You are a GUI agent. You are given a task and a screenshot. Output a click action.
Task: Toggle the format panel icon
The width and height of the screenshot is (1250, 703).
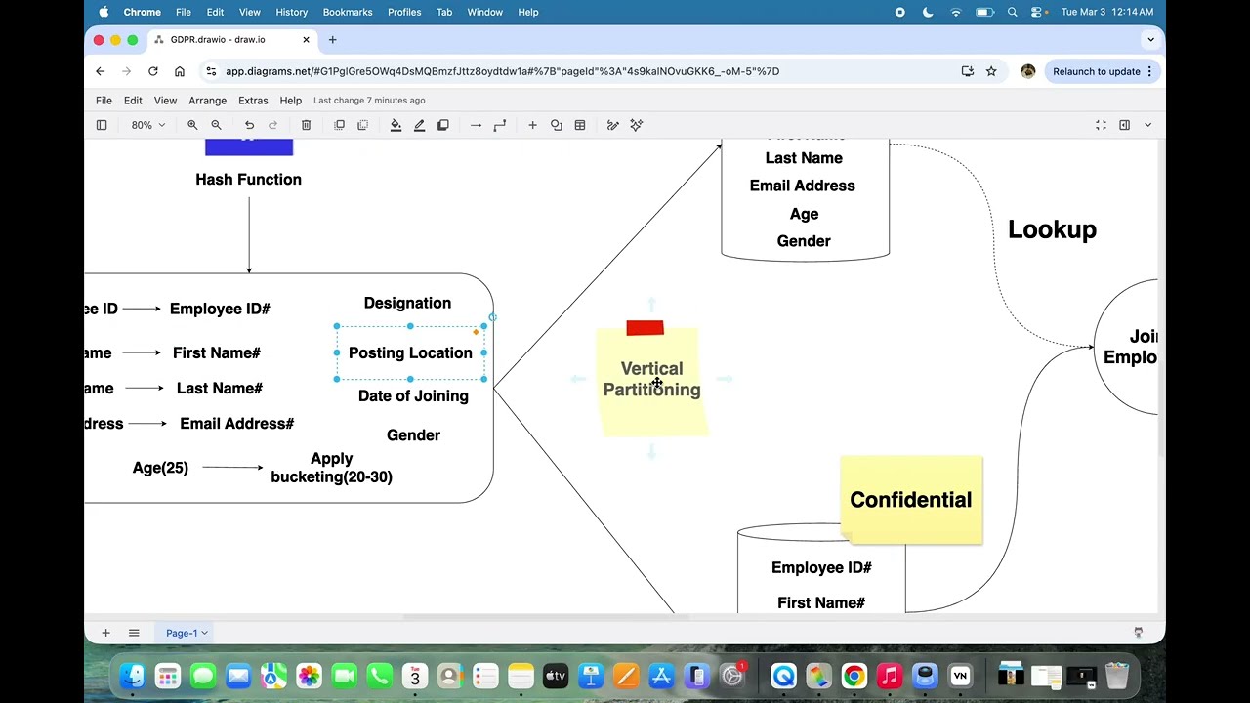pos(1124,125)
